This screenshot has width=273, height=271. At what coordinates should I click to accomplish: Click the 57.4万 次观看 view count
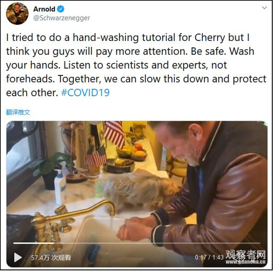click(x=51, y=258)
